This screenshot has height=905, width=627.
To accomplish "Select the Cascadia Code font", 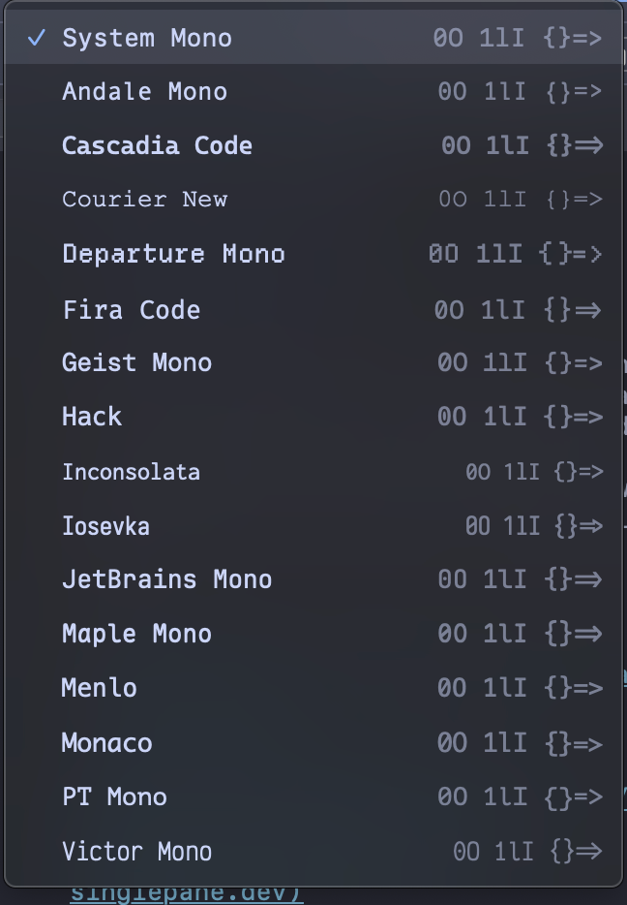I will tap(157, 145).
